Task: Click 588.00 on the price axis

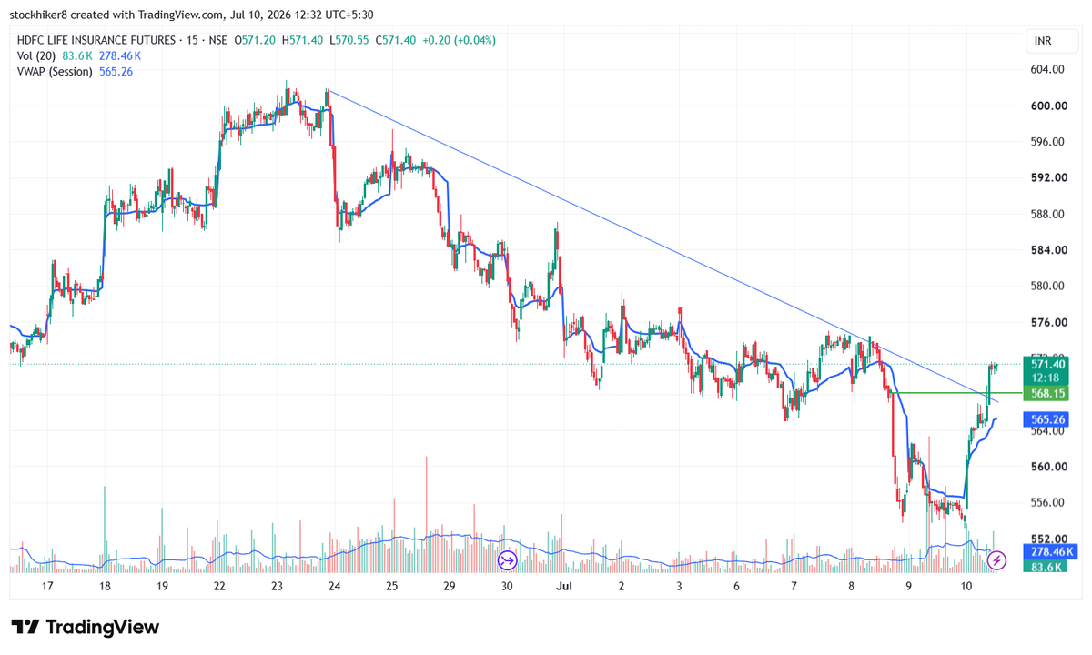Action: coord(1048,214)
